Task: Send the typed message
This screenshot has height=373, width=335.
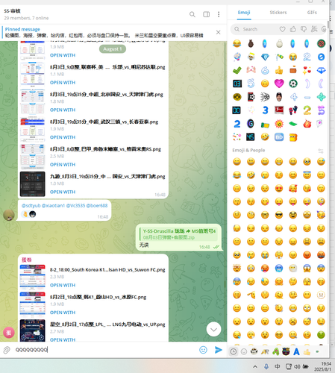Action: (x=218, y=350)
